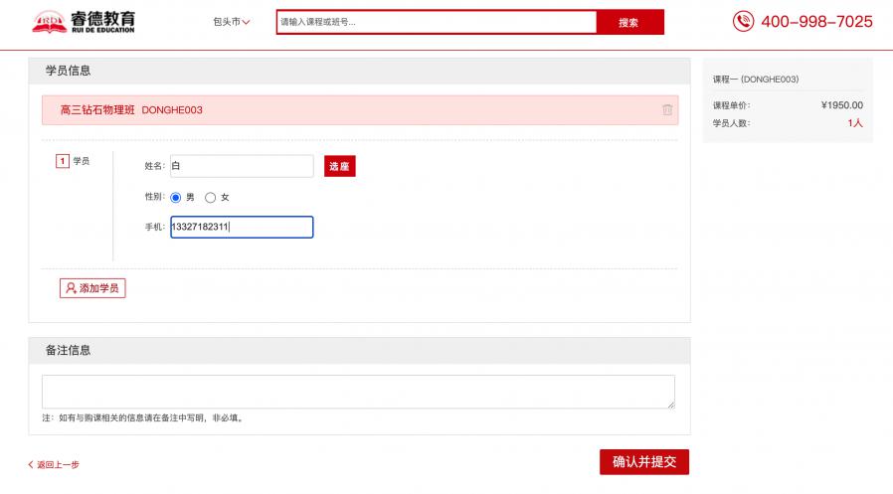This screenshot has width=893, height=494.
Task: Click the 手机 phone number field
Action: click(x=241, y=228)
